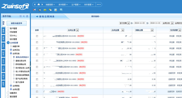Click the colorful grid apps icon
The height and width of the screenshot is (98, 182).
point(55,10)
